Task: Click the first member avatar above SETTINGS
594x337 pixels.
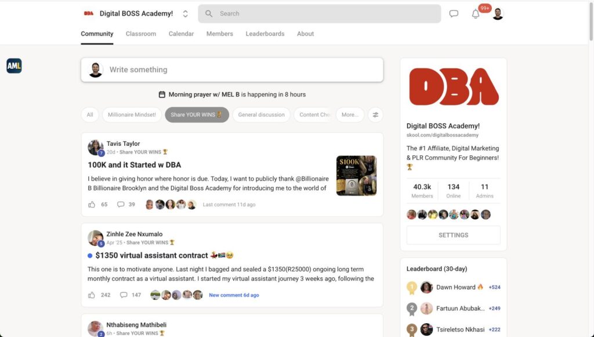Action: (411, 215)
